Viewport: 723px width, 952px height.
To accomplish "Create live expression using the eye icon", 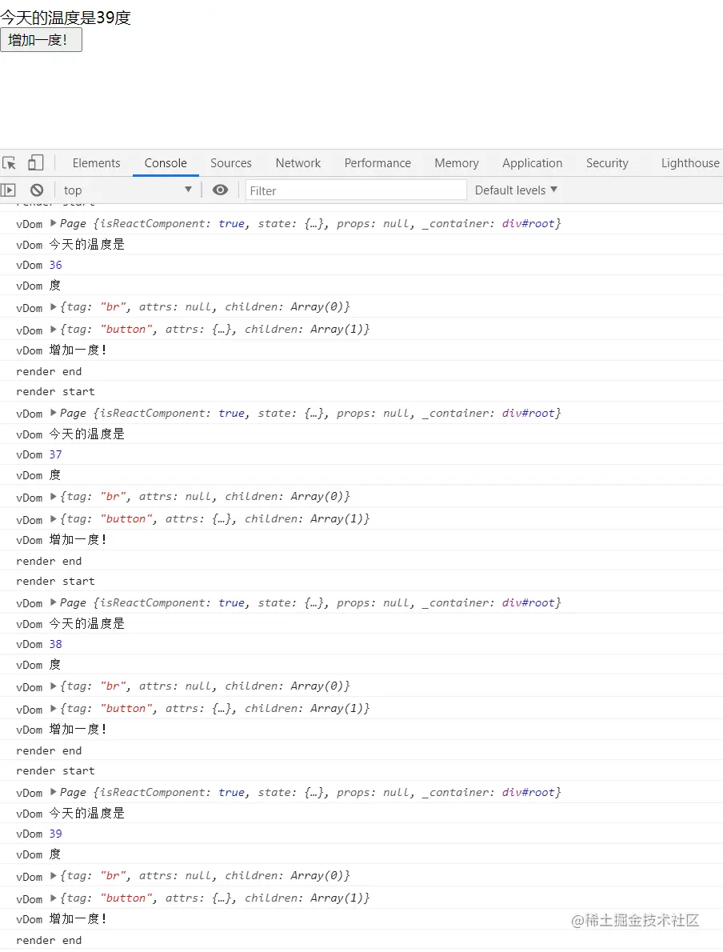I will [221, 190].
